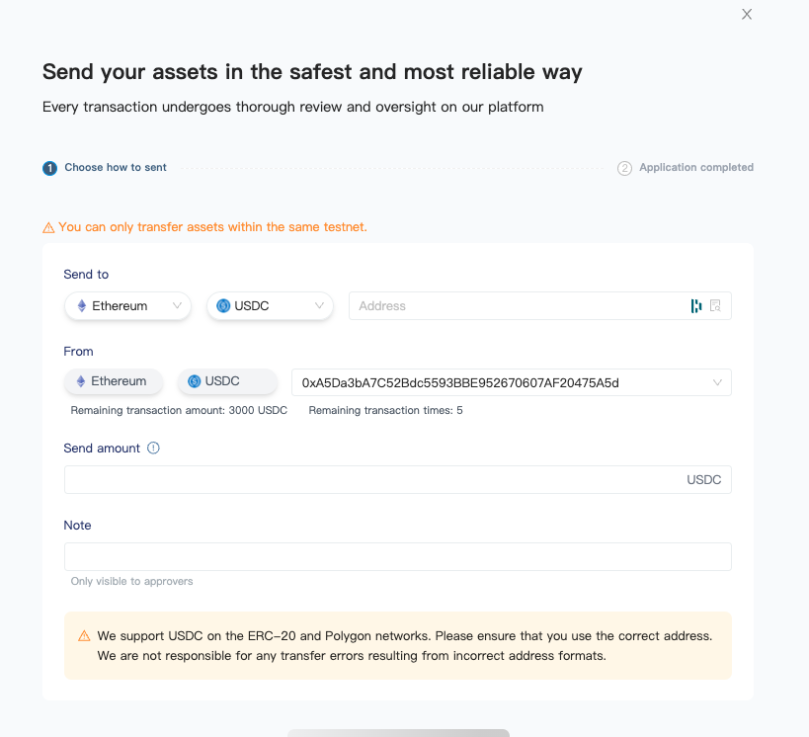Click the From Ethereum network chip
Viewport: 809px width, 737px height.
click(113, 381)
